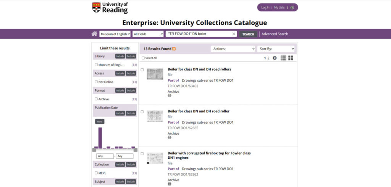The height and width of the screenshot is (187, 391).
Task: Click Exclude button for Format facet
Action: [x=131, y=90]
